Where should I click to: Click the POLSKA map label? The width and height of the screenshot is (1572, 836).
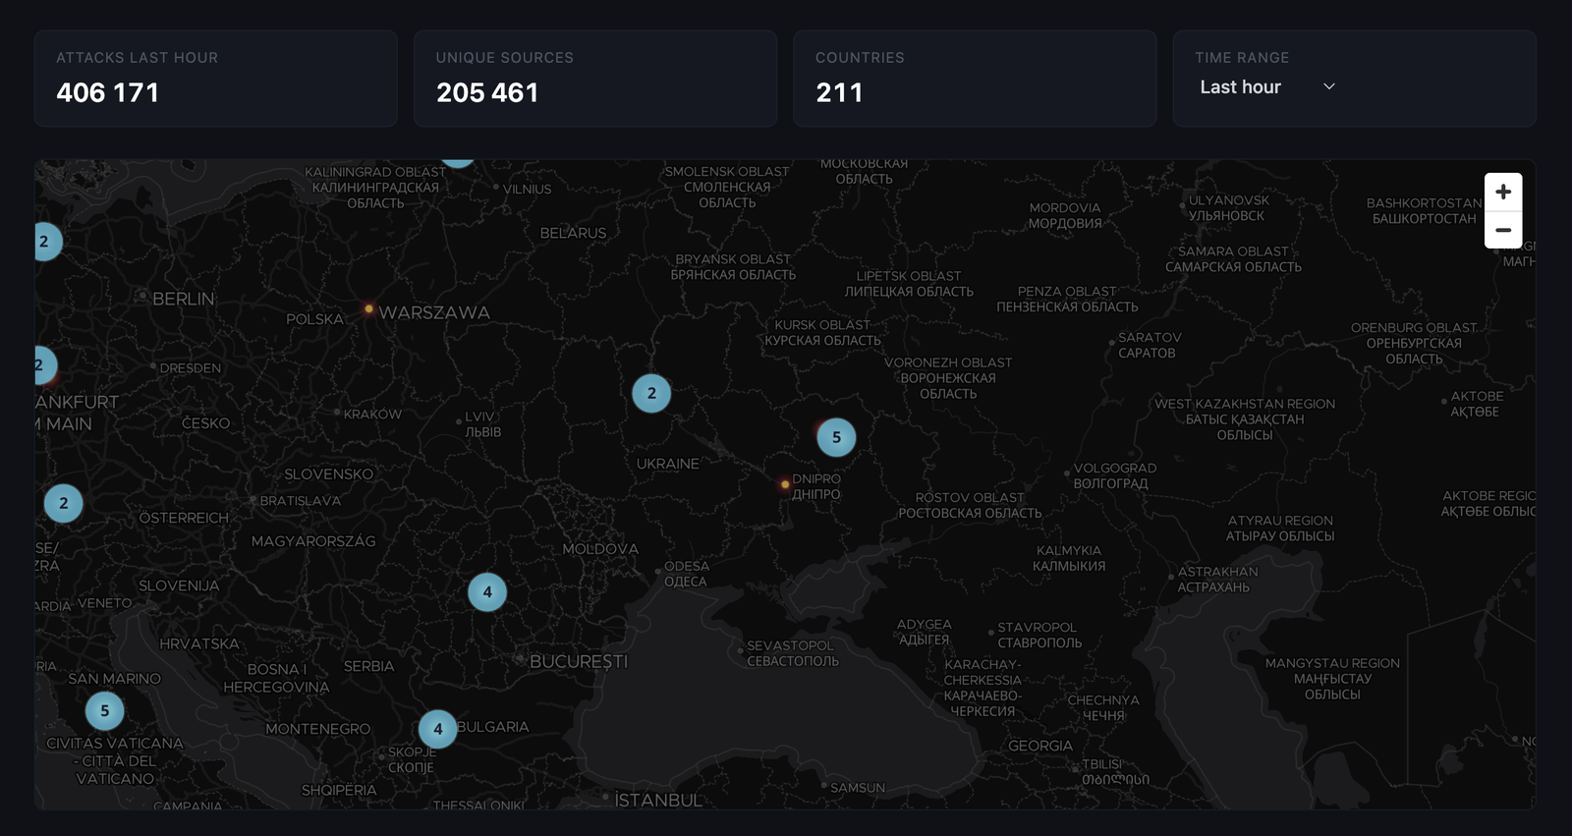pyautogui.click(x=314, y=319)
